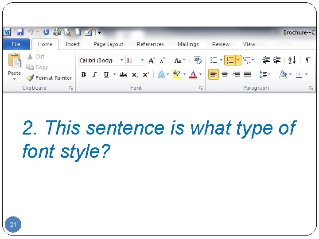This screenshot has height=239, width=319.
Task: Switch to the View tab
Action: [x=249, y=44]
